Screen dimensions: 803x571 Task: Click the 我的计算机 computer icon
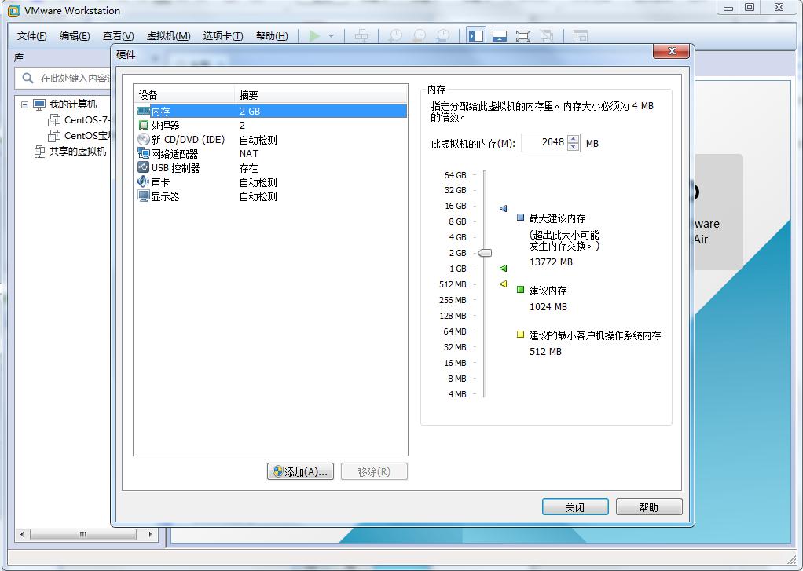(x=39, y=104)
